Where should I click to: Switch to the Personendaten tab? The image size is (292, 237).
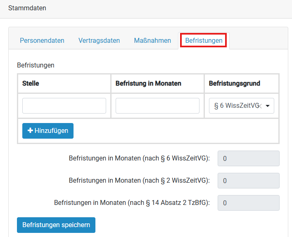tap(42, 40)
